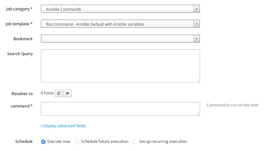Select Schedule future execution radio button
The height and width of the screenshot is (151, 264).
(77, 142)
